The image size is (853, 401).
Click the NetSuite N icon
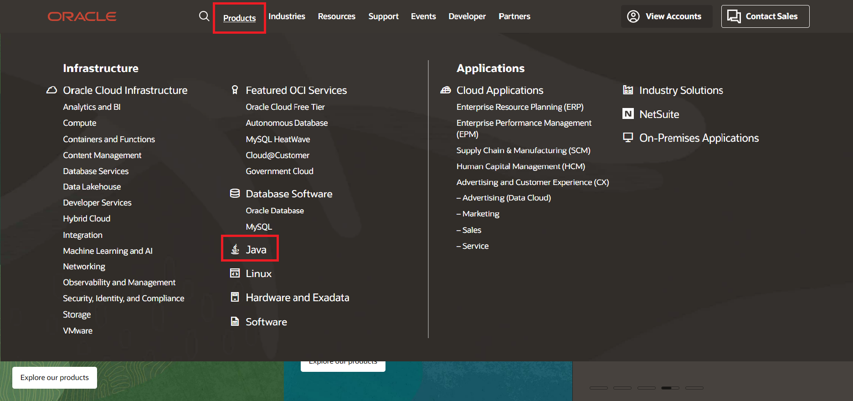click(x=628, y=113)
